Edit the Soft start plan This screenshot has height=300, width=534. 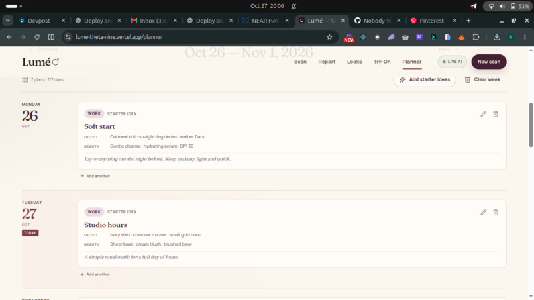(x=483, y=114)
